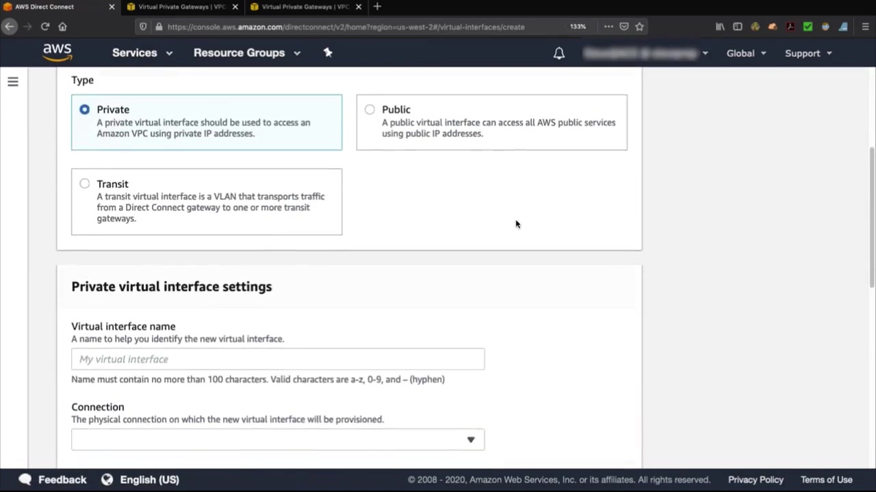876x492 pixels.
Task: Open the Privacy Policy link
Action: (x=756, y=480)
